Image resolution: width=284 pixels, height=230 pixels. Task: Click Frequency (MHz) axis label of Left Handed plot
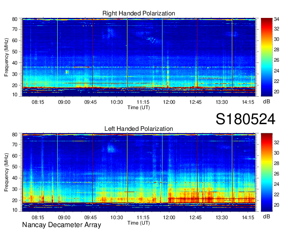click(x=6, y=172)
